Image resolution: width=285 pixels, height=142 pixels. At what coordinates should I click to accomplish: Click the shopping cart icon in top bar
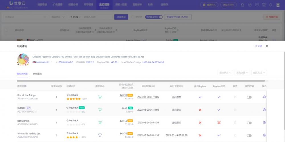pyautogui.click(x=264, y=5)
